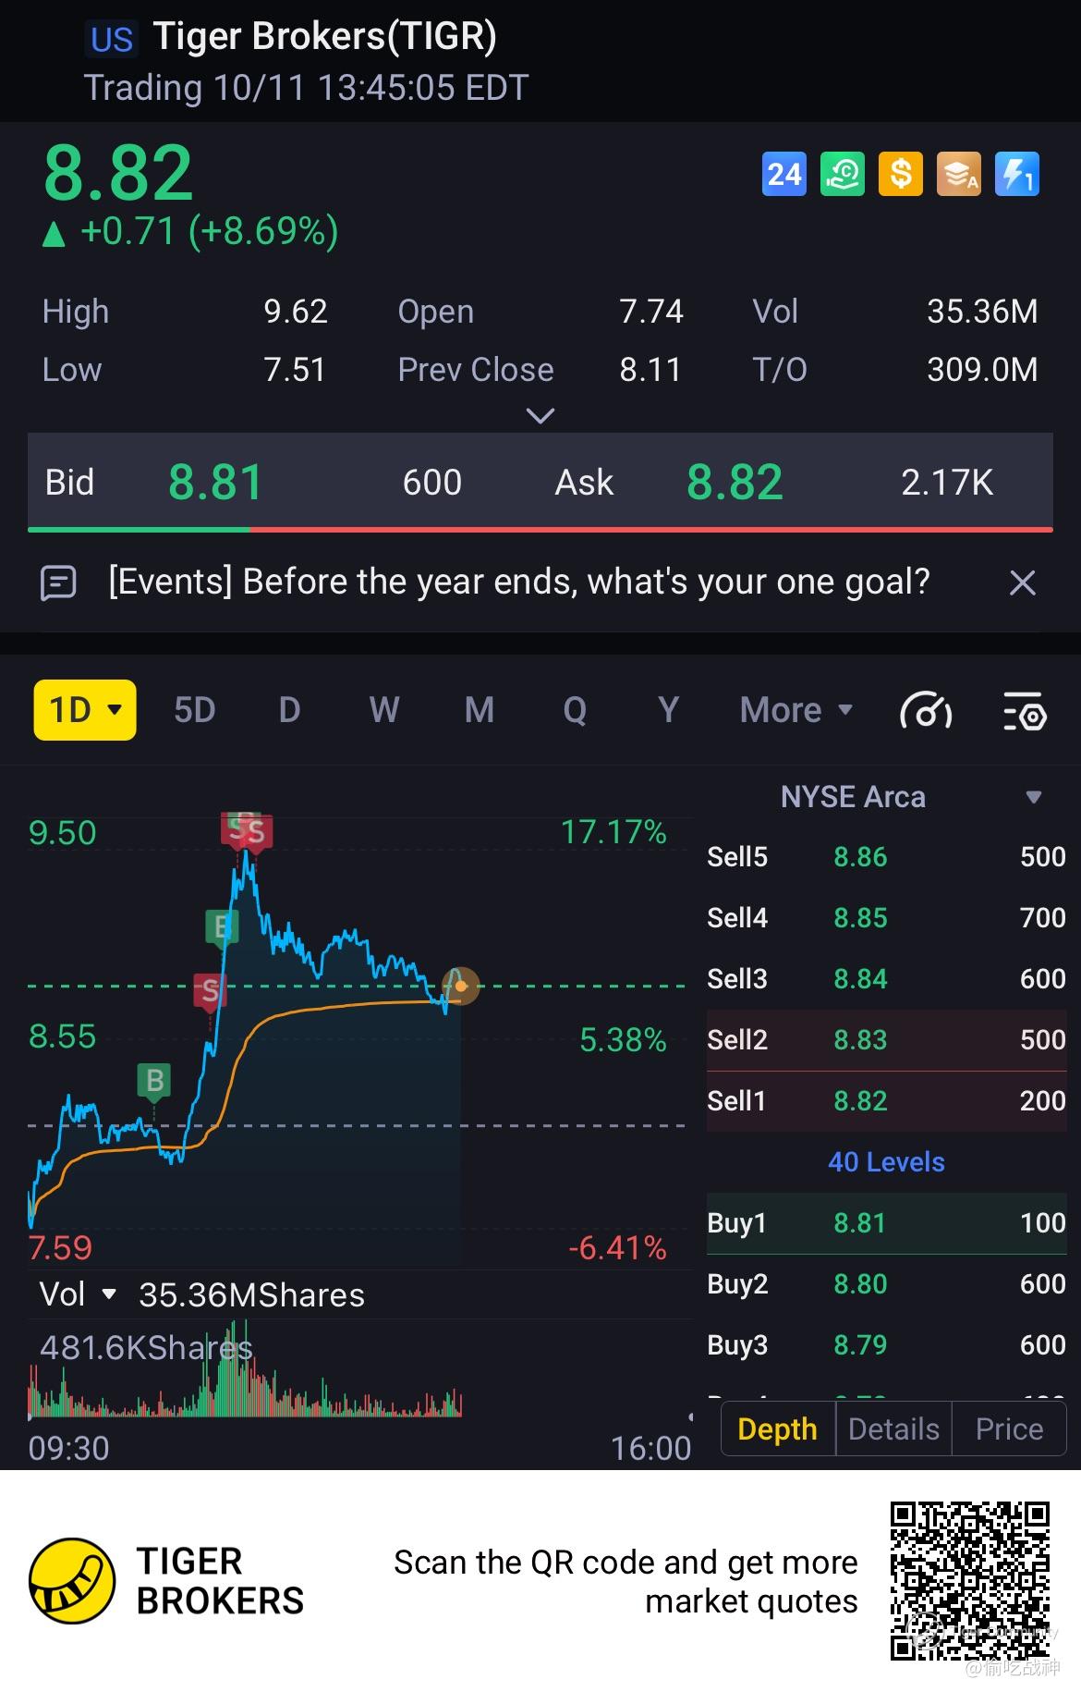Image resolution: width=1081 pixels, height=1692 pixels.
Task: Tap the Low value 7.51
Action: (x=296, y=370)
